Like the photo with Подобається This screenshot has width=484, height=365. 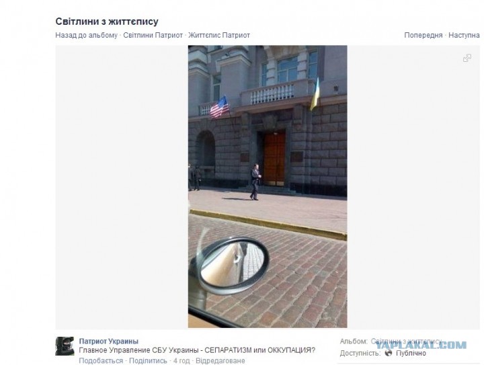[x=101, y=361]
